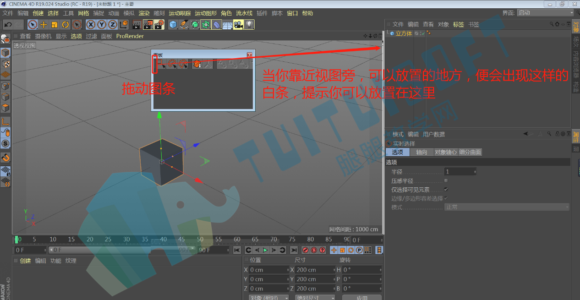Open 文件 menu in main menu bar
Viewport: 580px width, 300px height.
(x=8, y=13)
